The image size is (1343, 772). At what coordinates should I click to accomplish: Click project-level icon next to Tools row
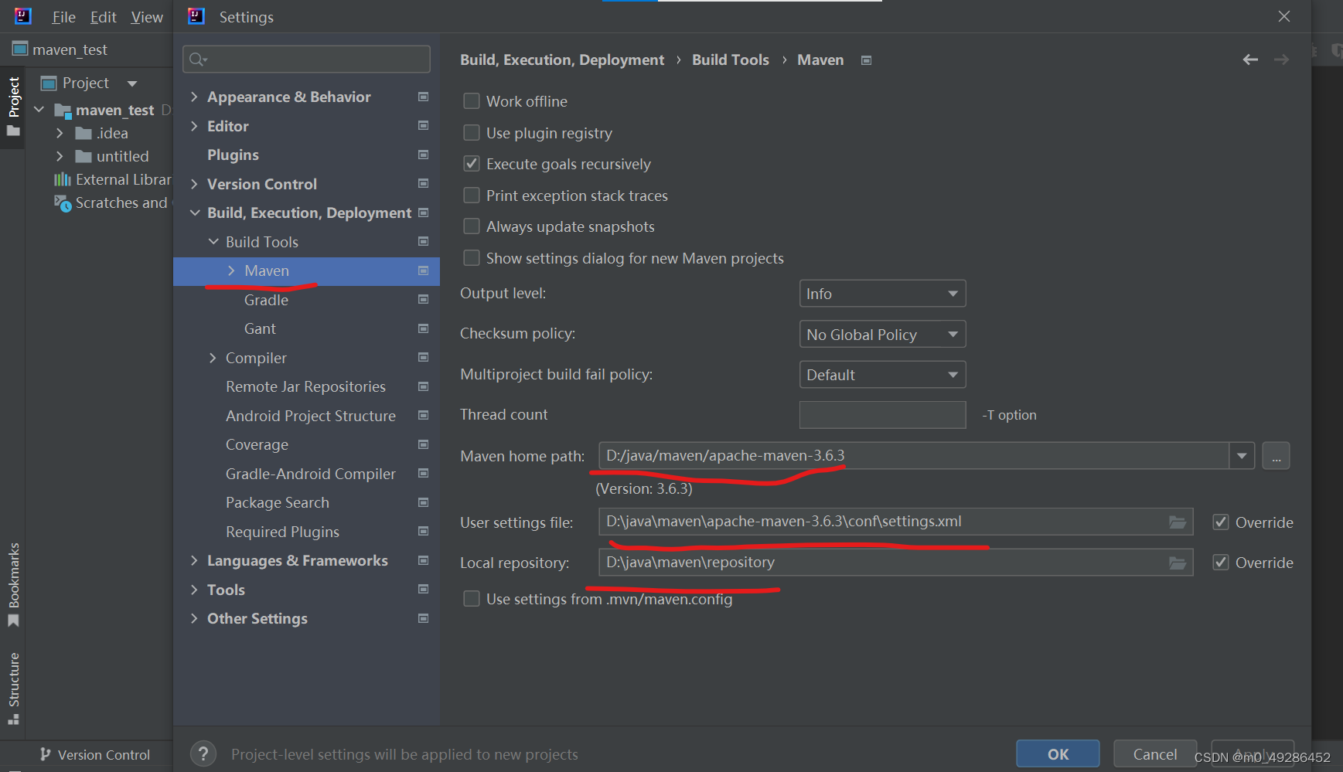(x=424, y=589)
